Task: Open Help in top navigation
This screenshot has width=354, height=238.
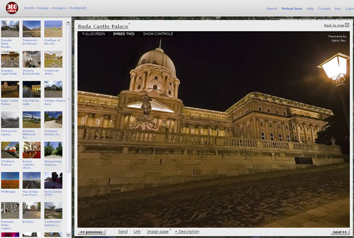Action: (310, 9)
